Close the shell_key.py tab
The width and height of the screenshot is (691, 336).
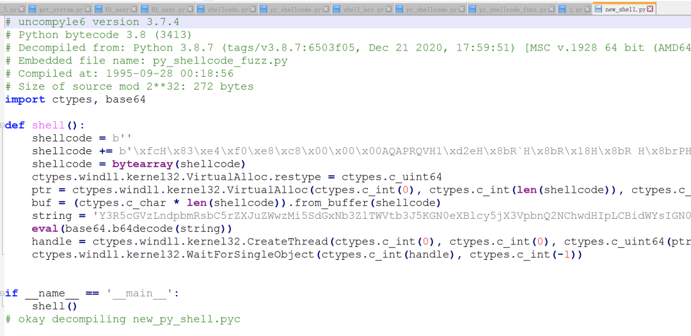[x=389, y=9]
